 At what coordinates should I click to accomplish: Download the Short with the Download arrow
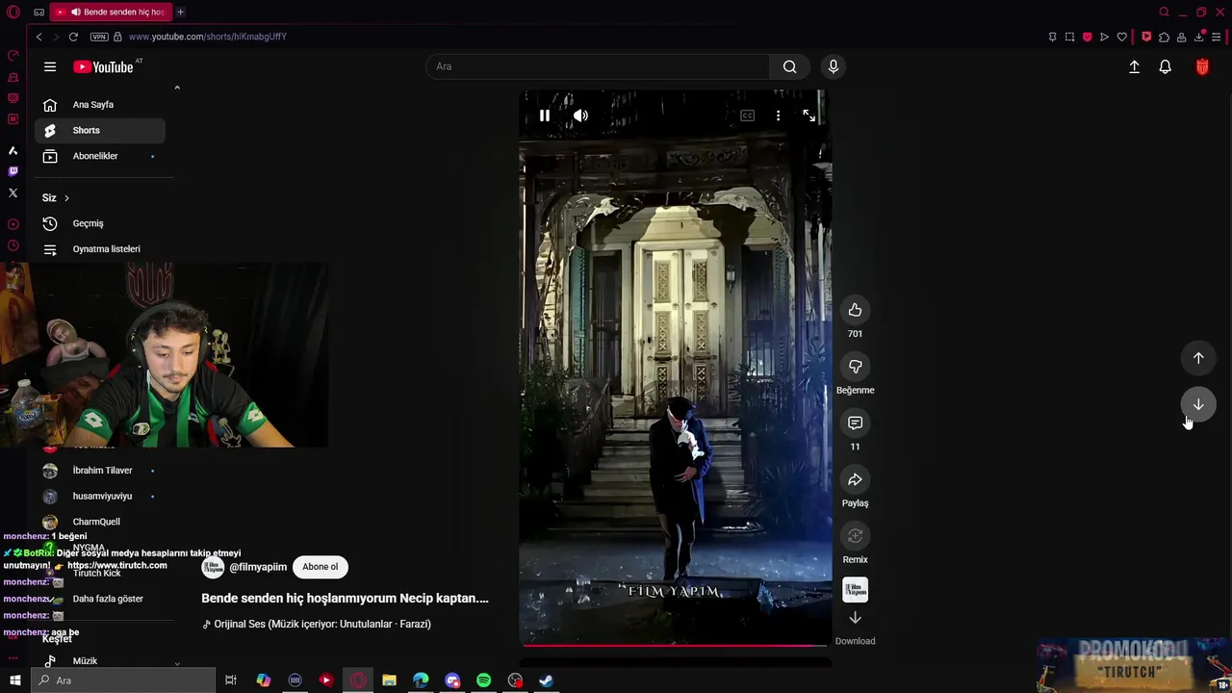tap(855, 618)
